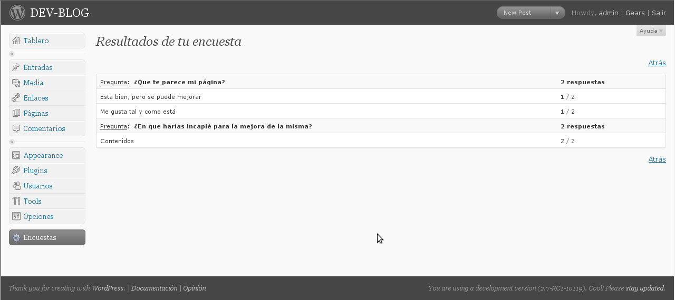Click the Tools icon in sidebar
The height and width of the screenshot is (300, 675).
(x=16, y=201)
